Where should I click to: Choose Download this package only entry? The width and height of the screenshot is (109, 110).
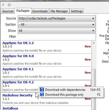[x=71, y=95]
